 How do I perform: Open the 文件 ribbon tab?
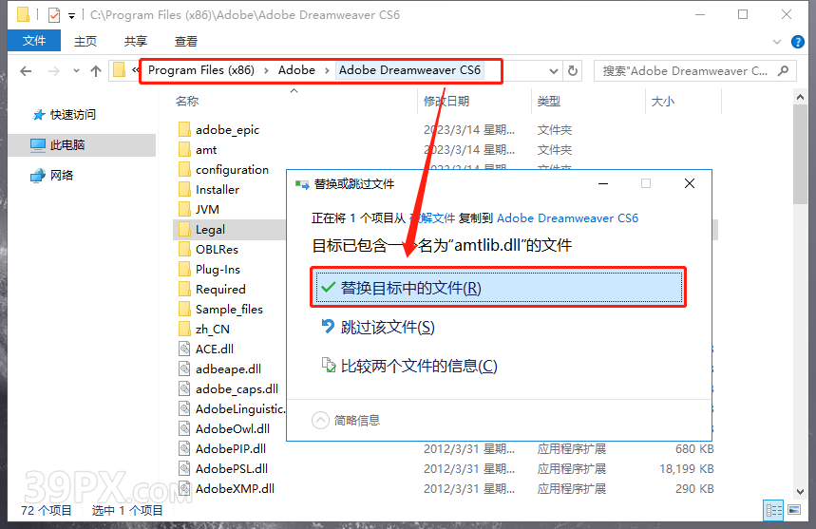(x=34, y=41)
